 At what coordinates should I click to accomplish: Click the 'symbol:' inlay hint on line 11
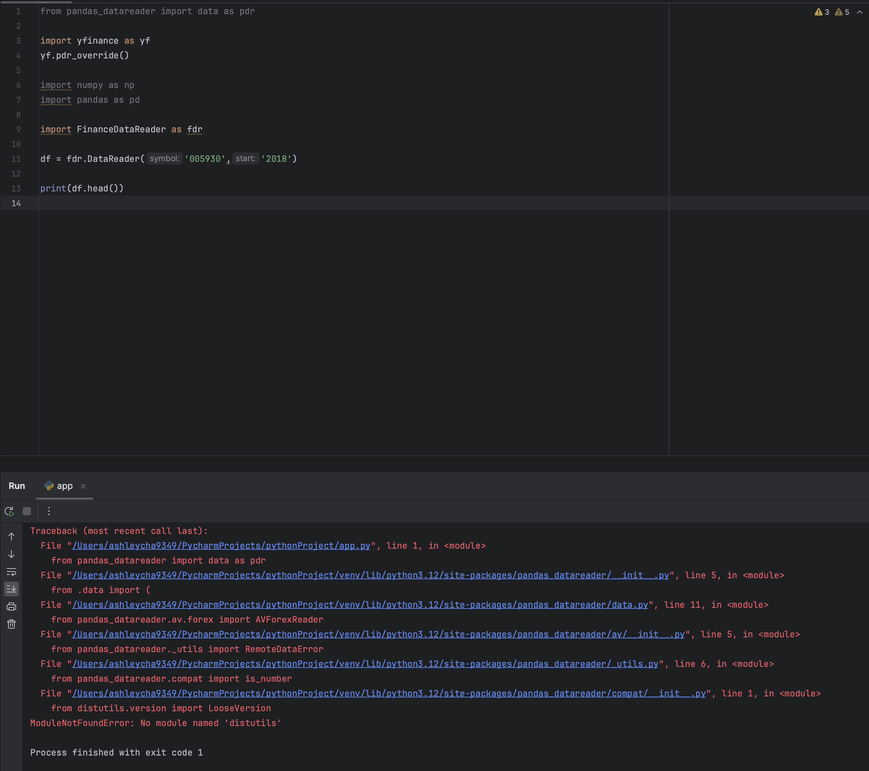[165, 158]
